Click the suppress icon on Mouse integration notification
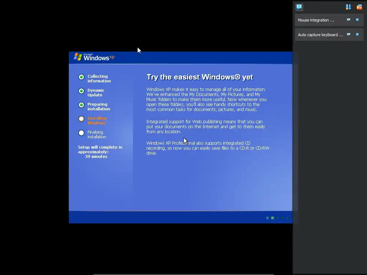This screenshot has height=275, width=367. pyautogui.click(x=348, y=20)
